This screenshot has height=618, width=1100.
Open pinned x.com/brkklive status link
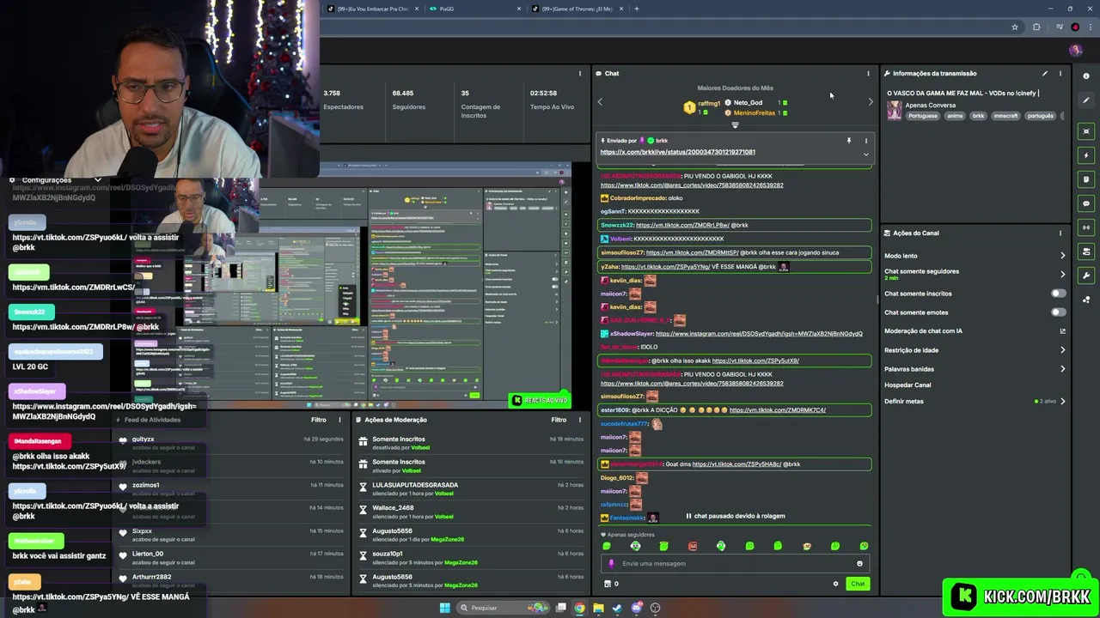(x=677, y=152)
